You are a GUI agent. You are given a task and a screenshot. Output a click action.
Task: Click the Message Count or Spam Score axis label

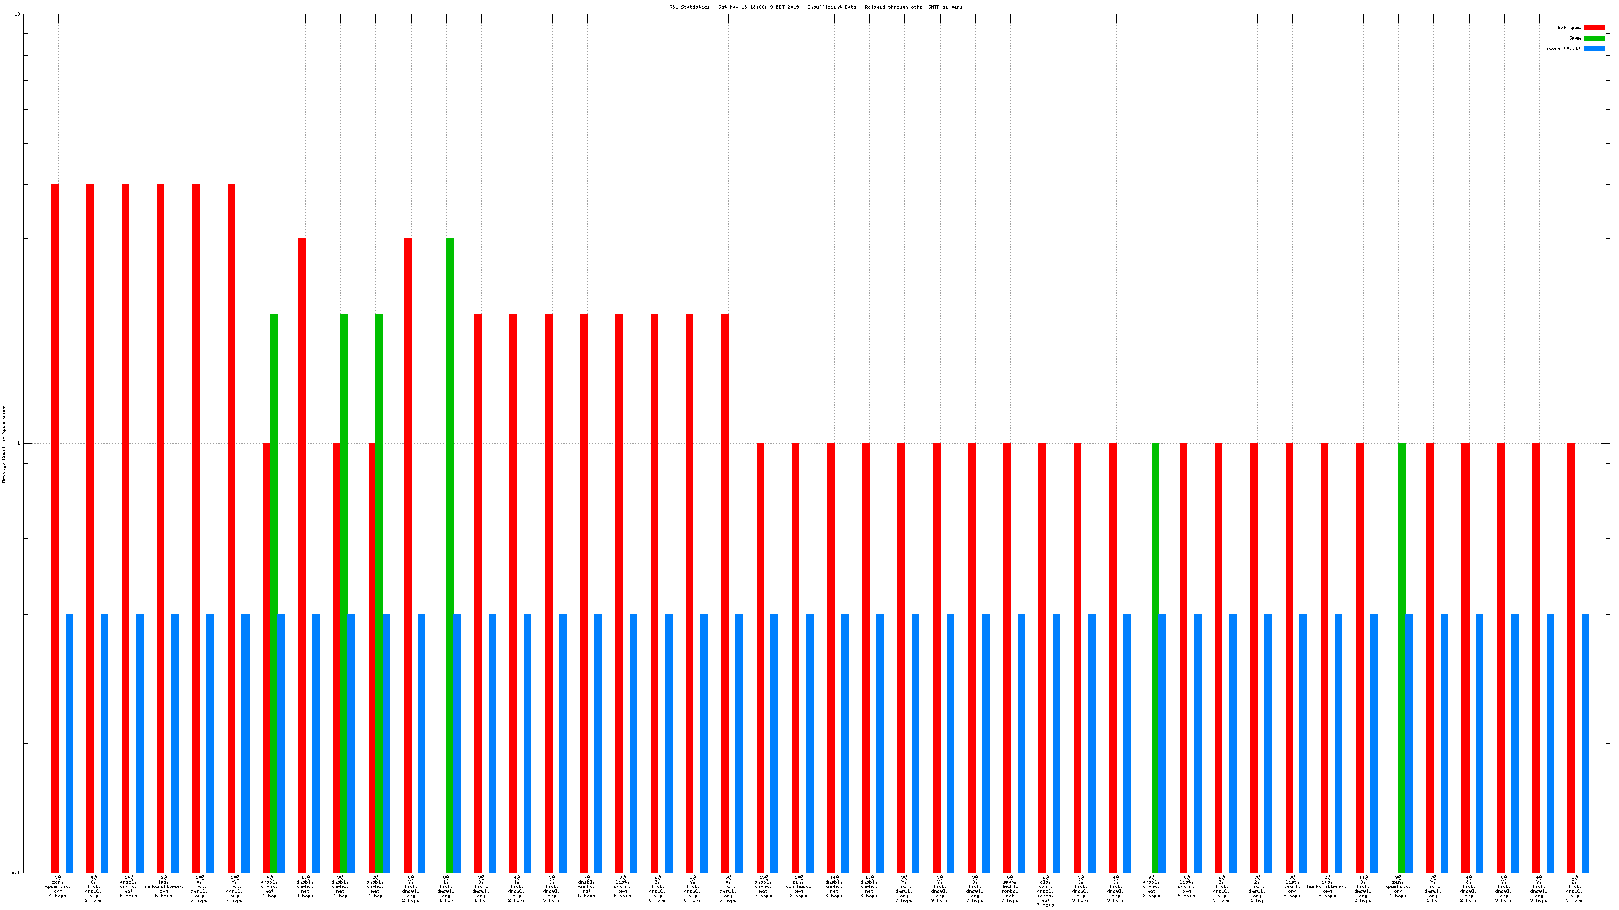coord(4,444)
